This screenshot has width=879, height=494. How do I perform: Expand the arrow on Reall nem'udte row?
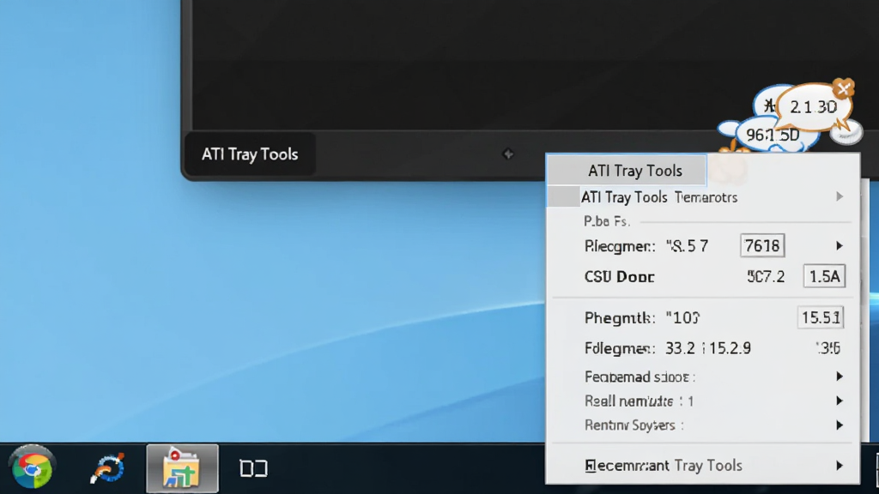(x=840, y=401)
